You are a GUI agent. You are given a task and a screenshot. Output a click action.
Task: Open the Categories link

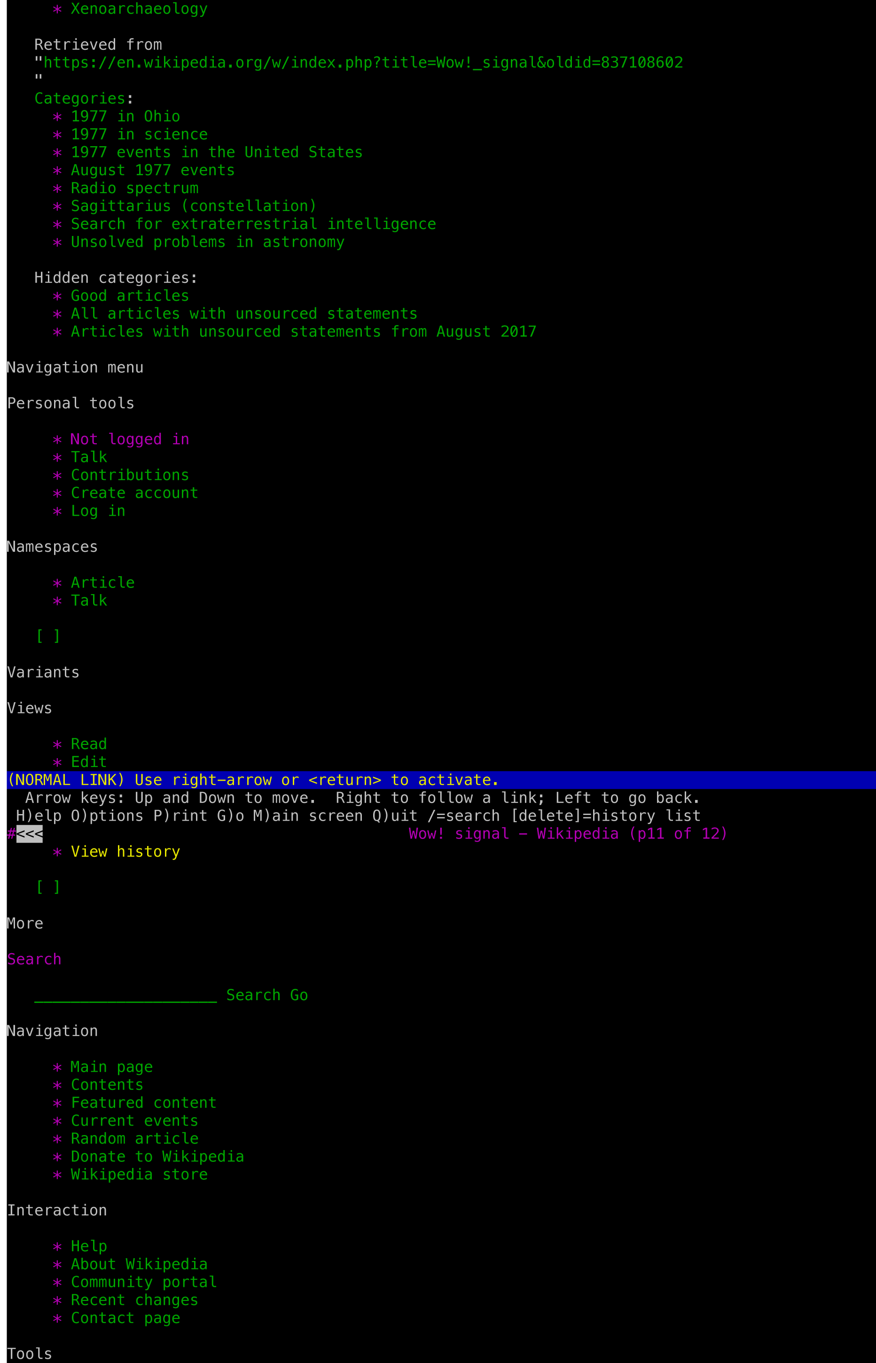point(79,98)
